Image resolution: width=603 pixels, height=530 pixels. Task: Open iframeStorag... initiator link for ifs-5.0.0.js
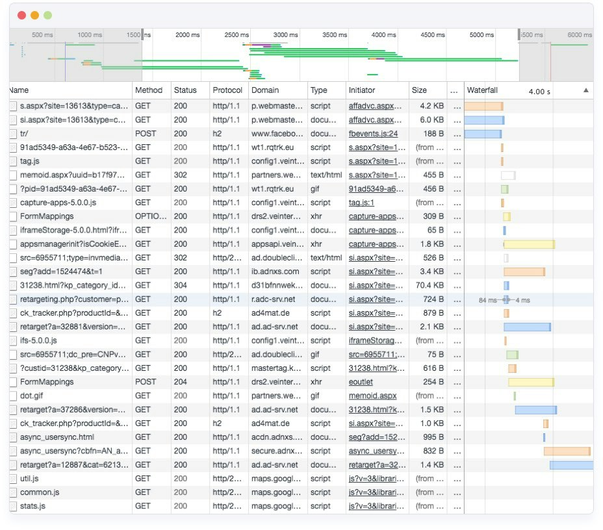pos(376,341)
